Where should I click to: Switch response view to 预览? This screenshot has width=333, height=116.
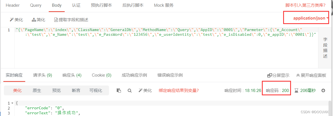[x=57, y=91]
